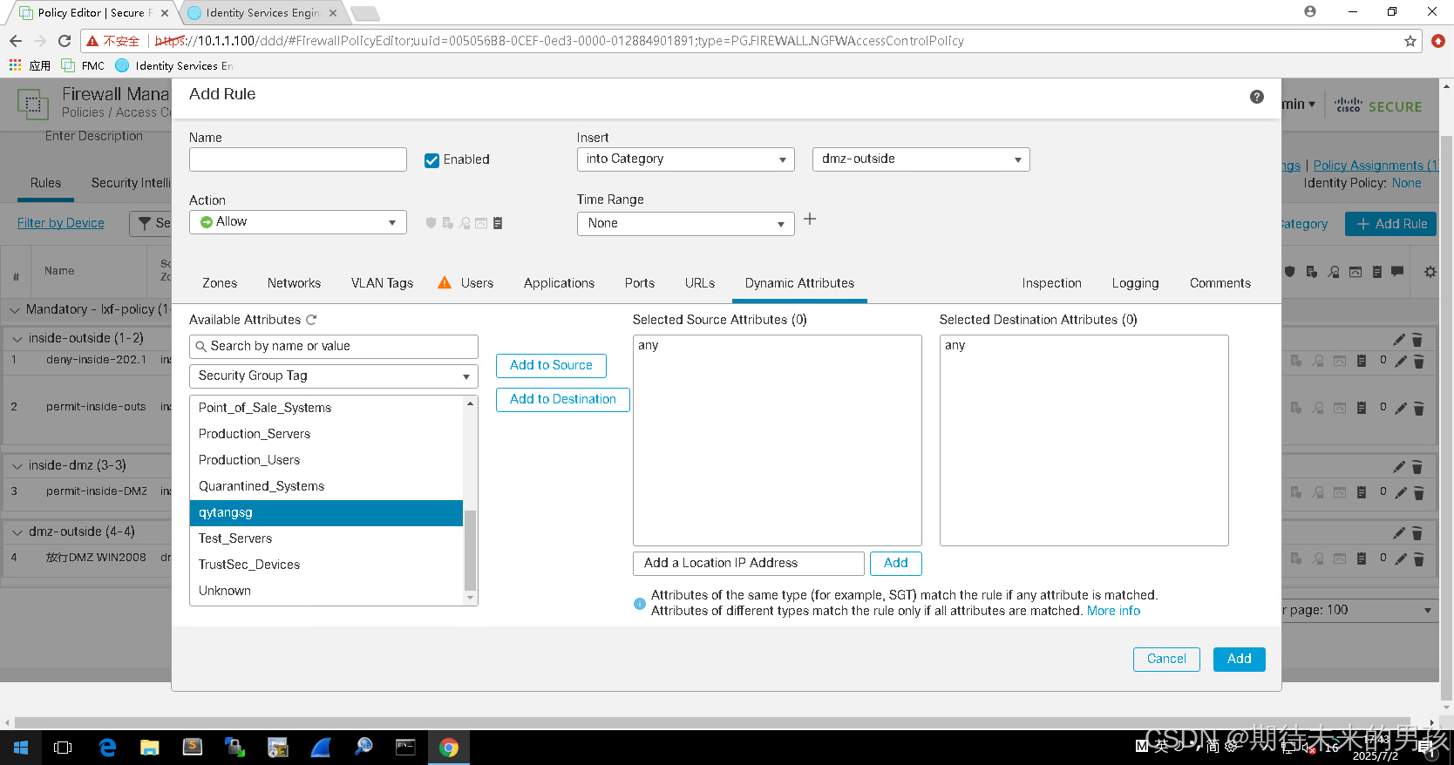Open File Explorer from taskbar
This screenshot has width=1454, height=765.
[x=150, y=748]
